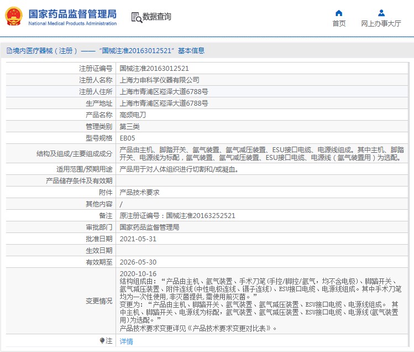Screen dimensions: 414x352
Task: Click the 注册证编号 label
Action: (96, 69)
